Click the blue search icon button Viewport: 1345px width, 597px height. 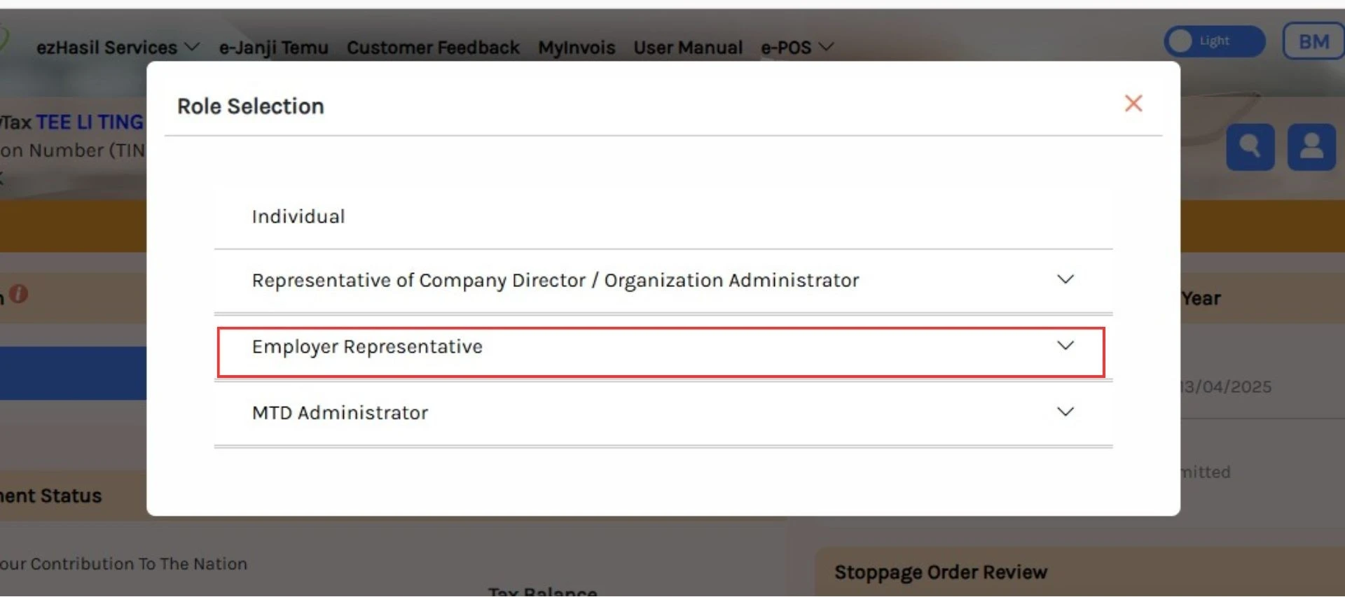pos(1250,147)
